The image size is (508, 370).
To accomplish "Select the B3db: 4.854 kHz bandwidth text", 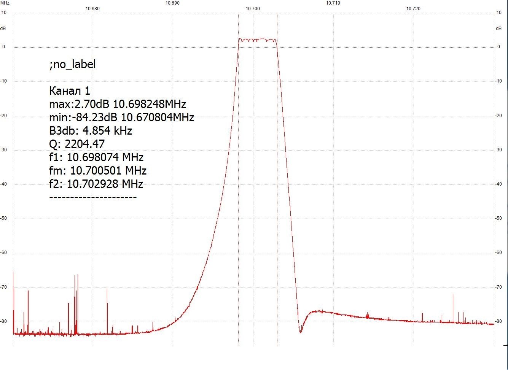I will click(x=91, y=131).
